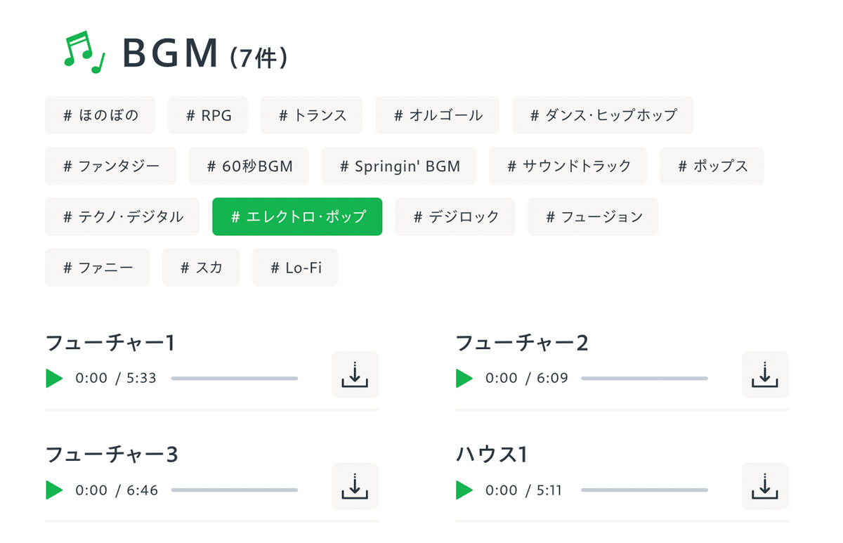Switch to the オルゴール tag
This screenshot has width=843, height=543.
[x=438, y=115]
